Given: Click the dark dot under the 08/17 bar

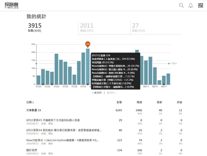Looking at the screenshot, I should pyautogui.click(x=164, y=85).
